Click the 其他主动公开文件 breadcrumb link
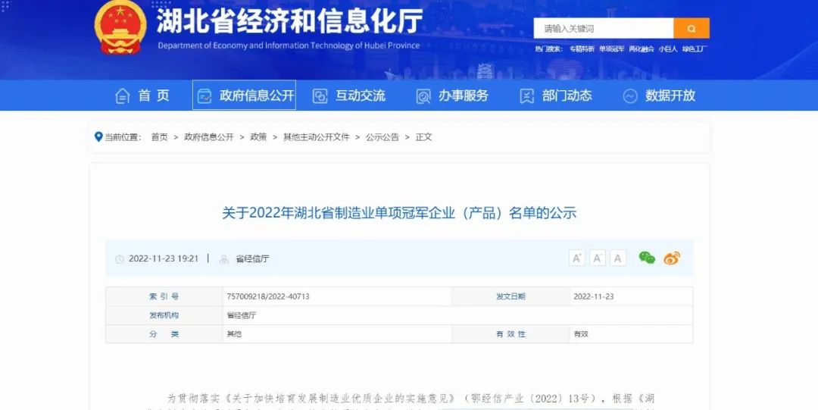The height and width of the screenshot is (410, 818). (x=316, y=137)
